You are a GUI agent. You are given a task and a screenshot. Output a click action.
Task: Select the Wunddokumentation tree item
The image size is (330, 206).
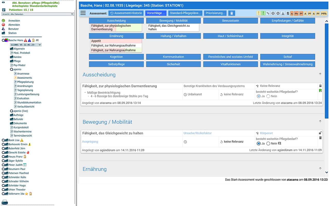[29, 102]
